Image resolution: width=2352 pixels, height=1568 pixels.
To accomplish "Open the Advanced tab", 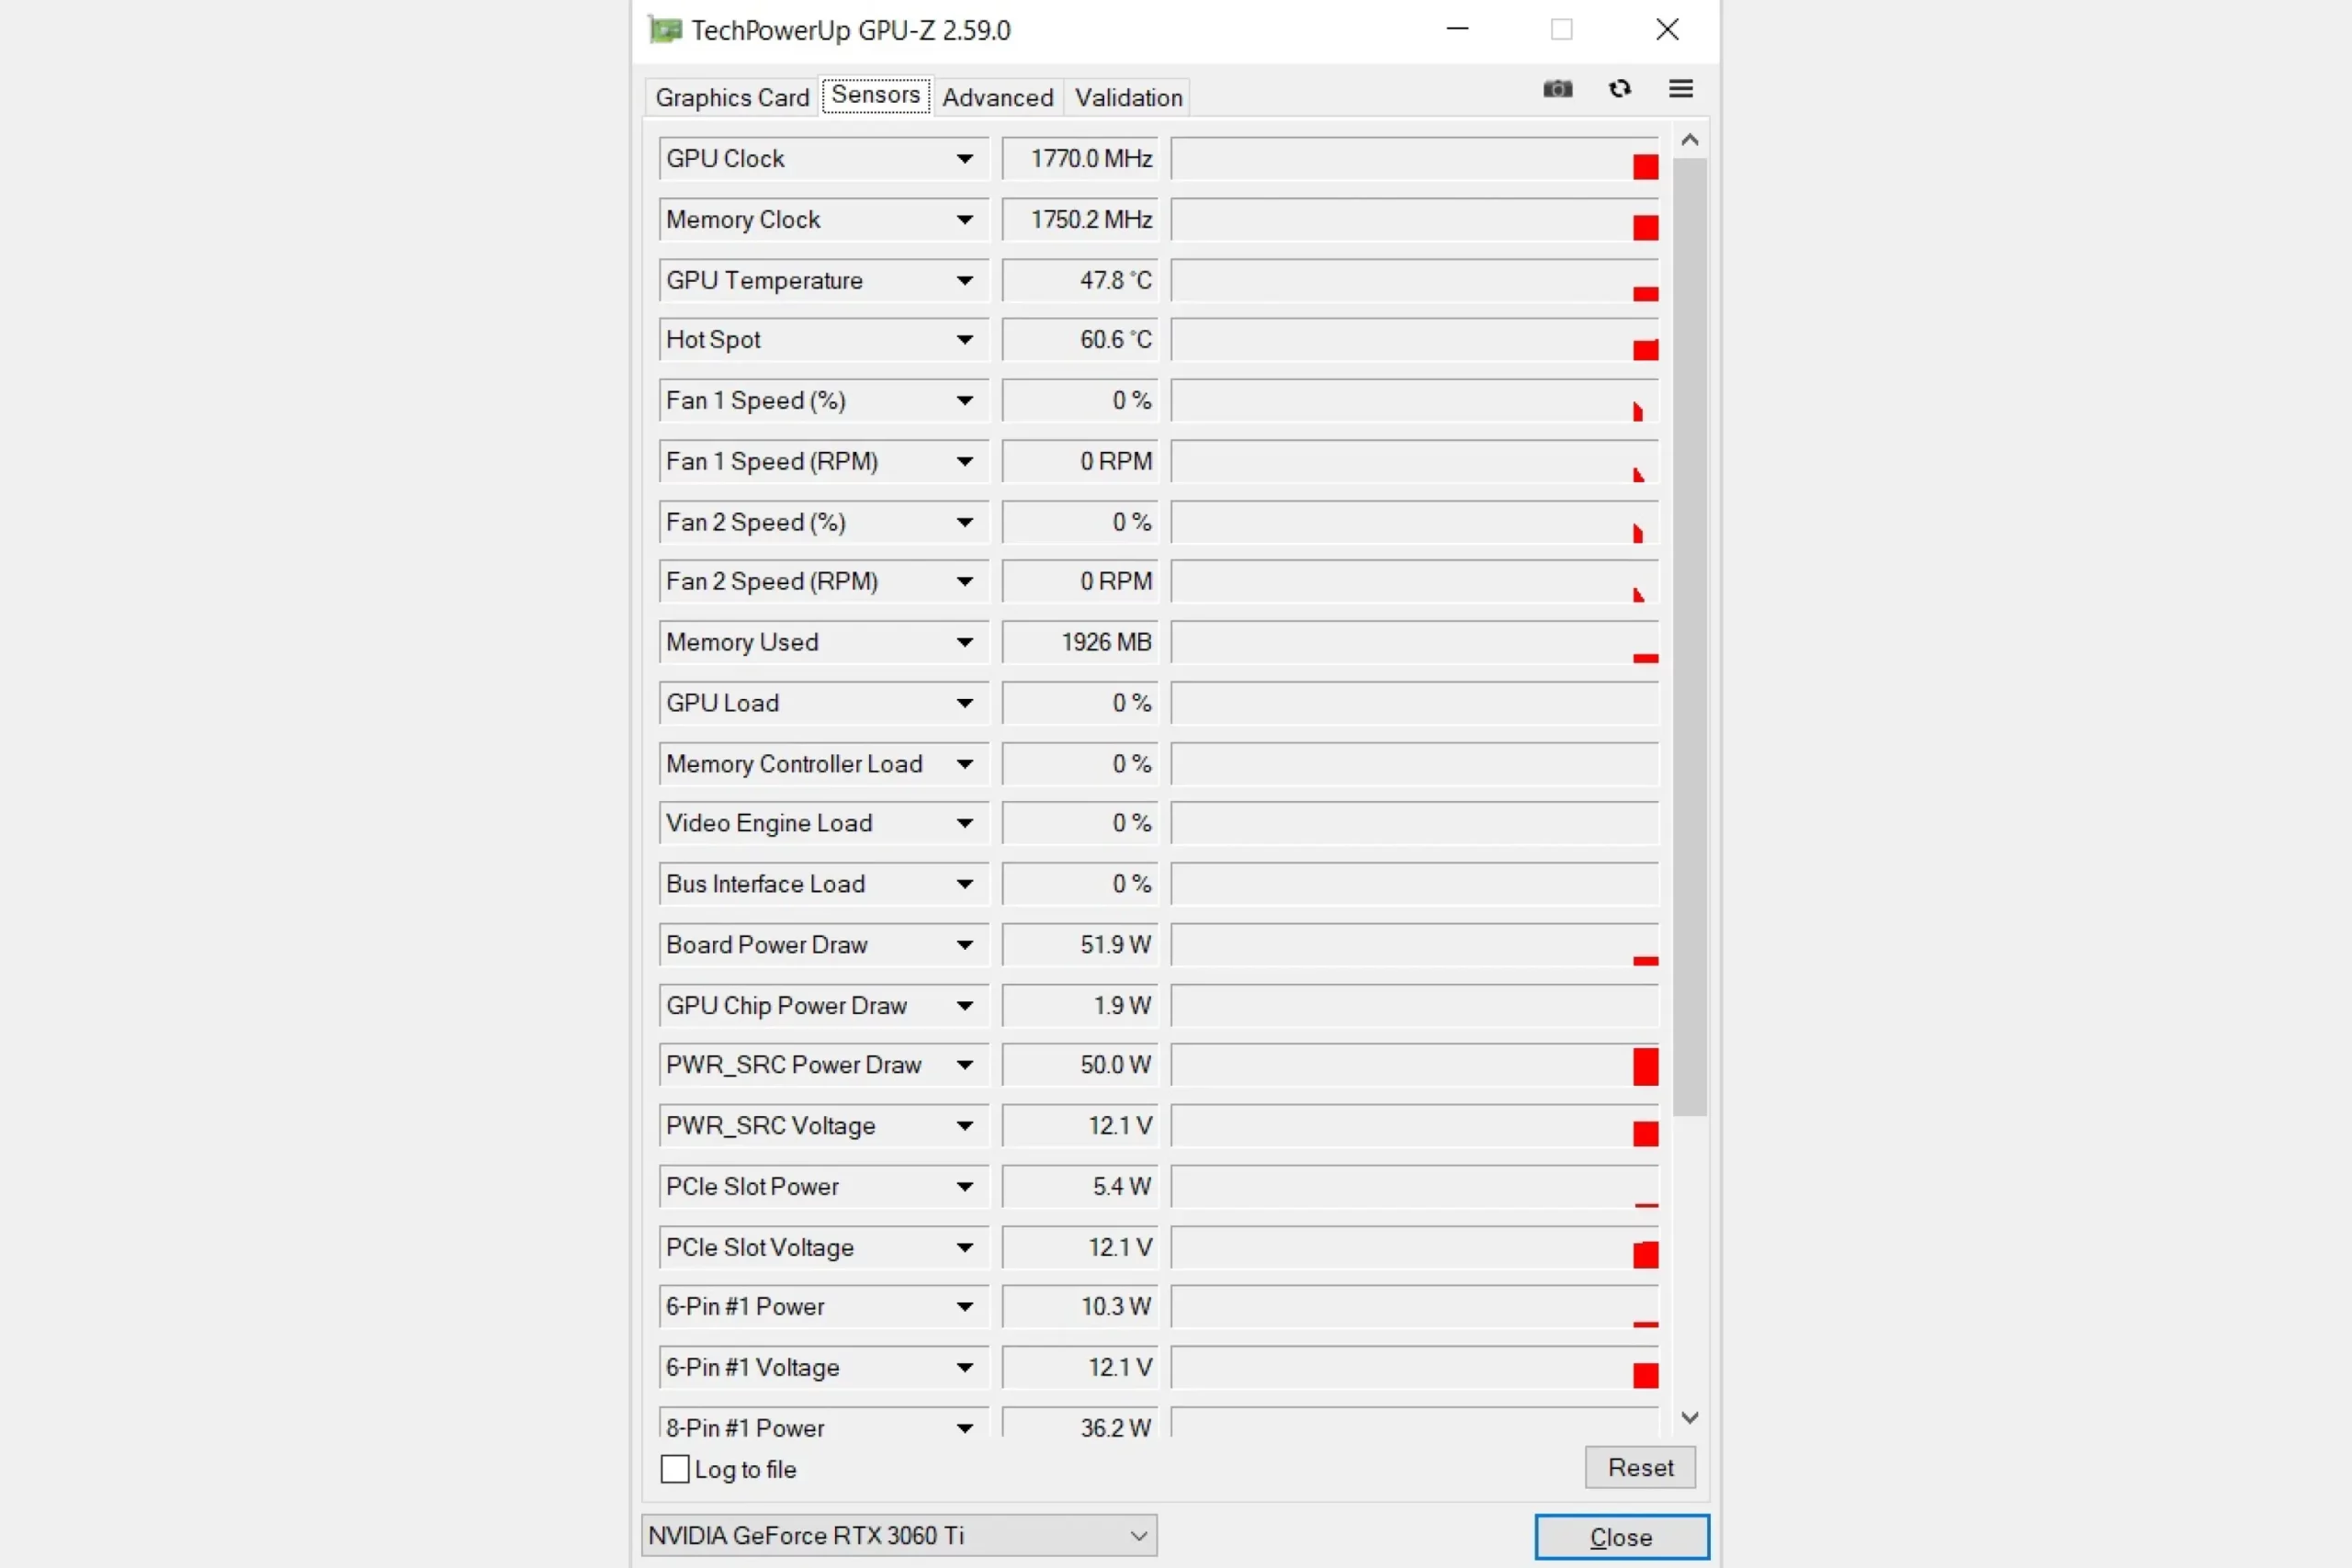I will [997, 97].
